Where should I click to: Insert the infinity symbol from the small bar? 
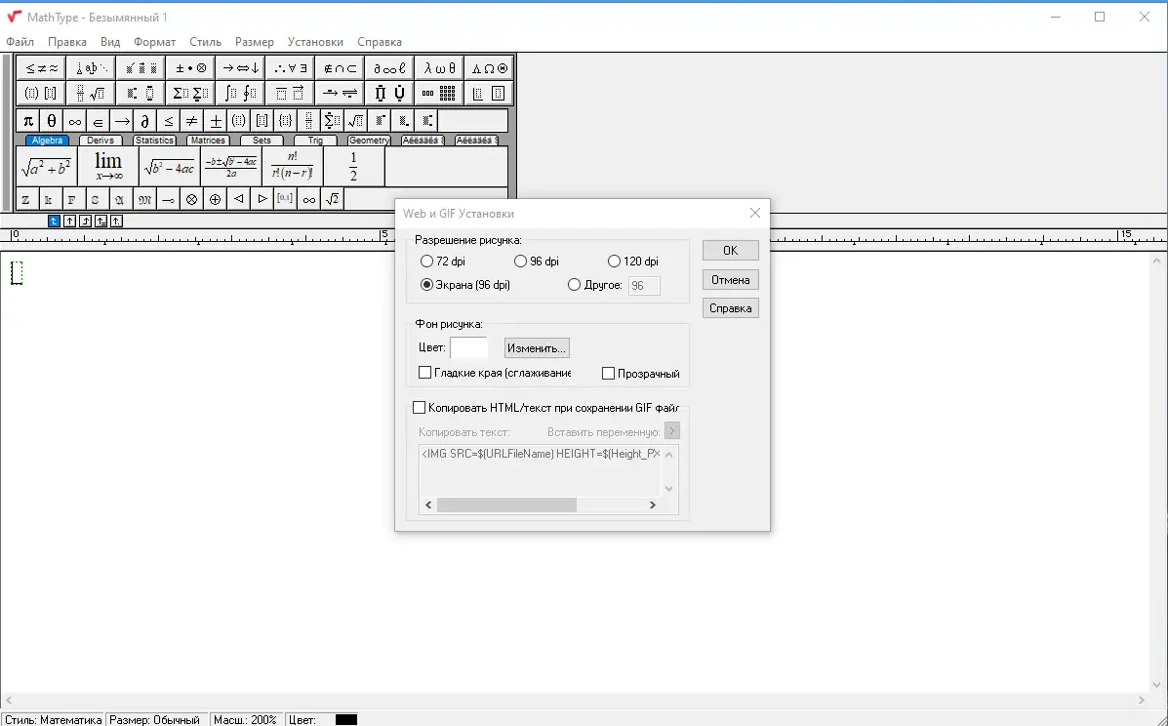[x=74, y=120]
